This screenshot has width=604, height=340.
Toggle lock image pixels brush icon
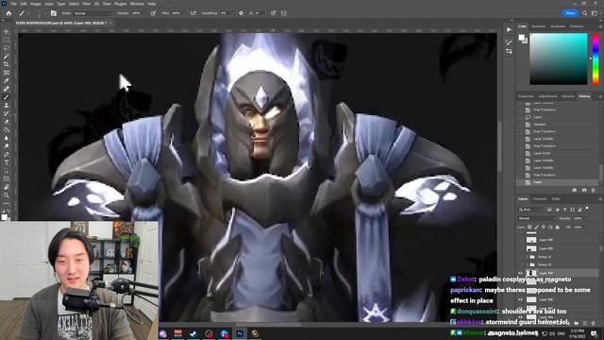coord(537,227)
